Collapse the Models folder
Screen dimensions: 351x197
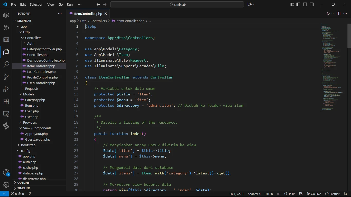tap(29, 94)
